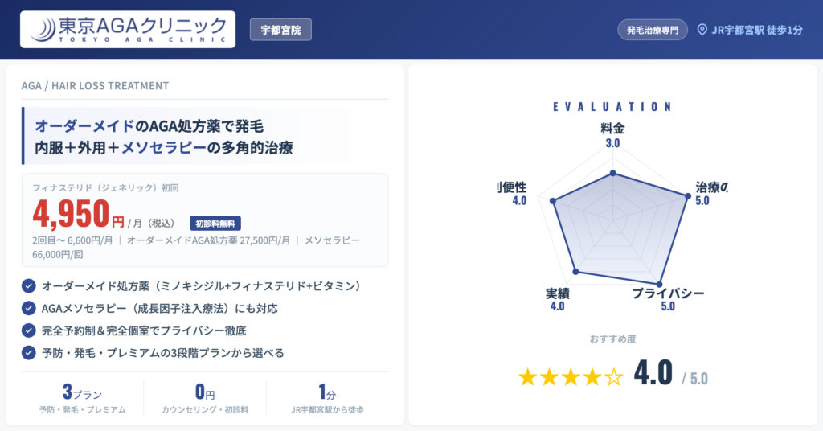This screenshot has height=431, width=823.
Task: Click the 1分 walking distance stat
Action: [x=327, y=399]
